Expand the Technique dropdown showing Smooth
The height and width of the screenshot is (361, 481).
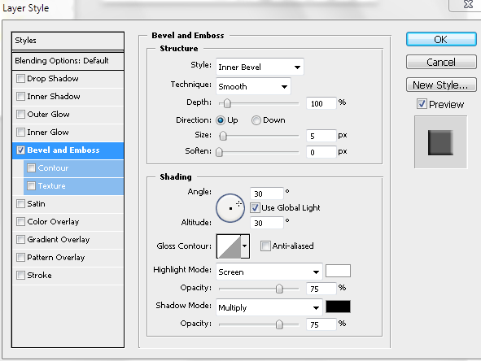(x=253, y=86)
